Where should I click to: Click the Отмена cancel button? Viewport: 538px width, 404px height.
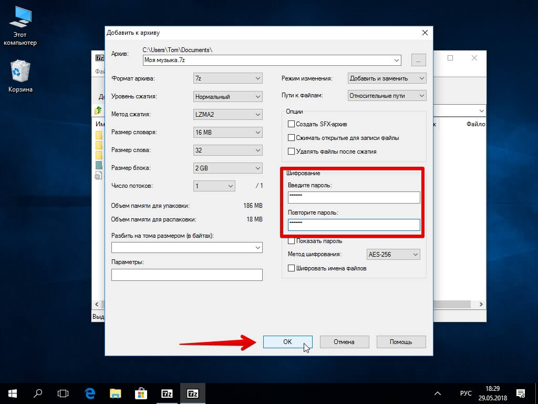(x=344, y=342)
